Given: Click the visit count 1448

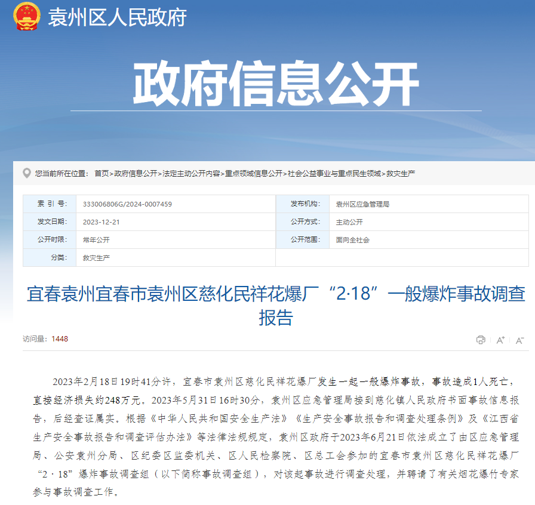Looking at the screenshot, I should (60, 339).
